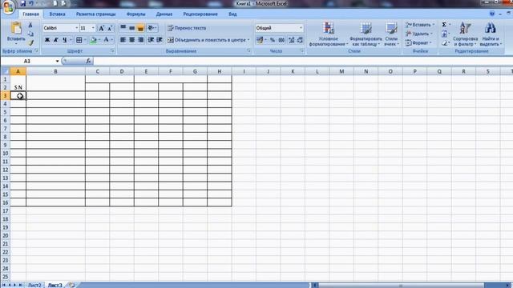Switch to the Формулы tab
Viewport: 513px width, 288px height.
(135, 14)
